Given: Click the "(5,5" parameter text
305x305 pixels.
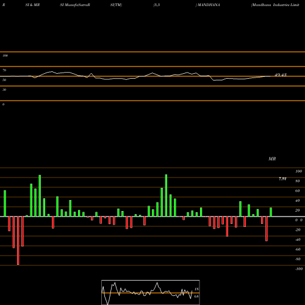Looking at the screenshot, I should [x=157, y=5].
